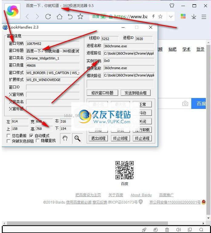Enable the 隐藏查找 checkbox
This screenshot has height=233, width=211.
38,140
